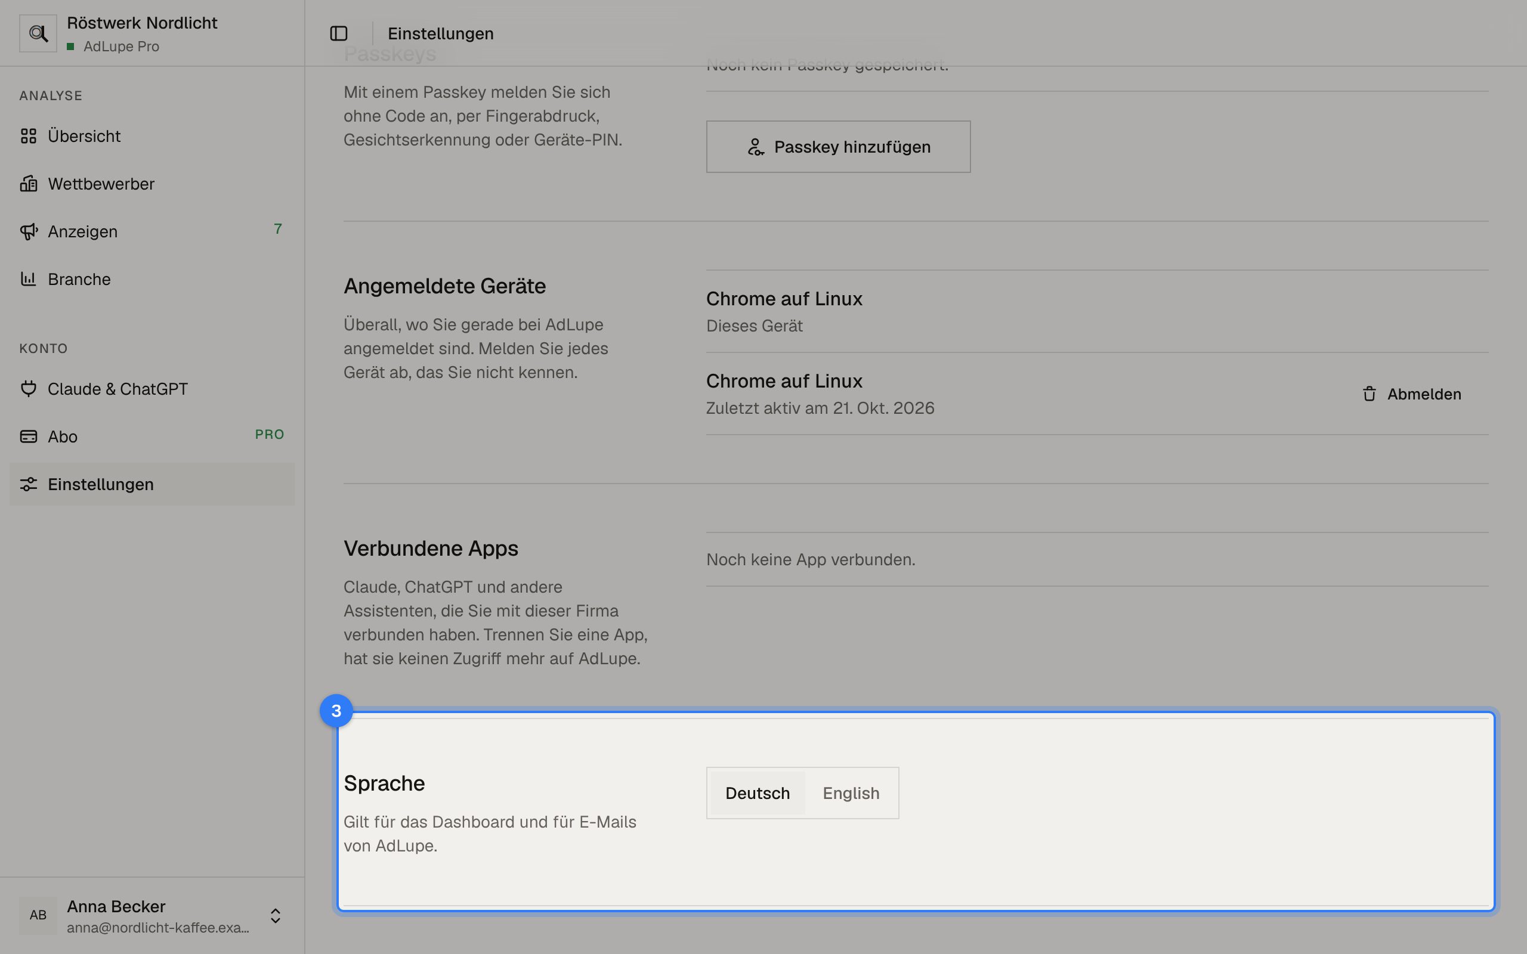
Task: Click the anna@nordlicht-kaffee email text
Action: (x=157, y=928)
